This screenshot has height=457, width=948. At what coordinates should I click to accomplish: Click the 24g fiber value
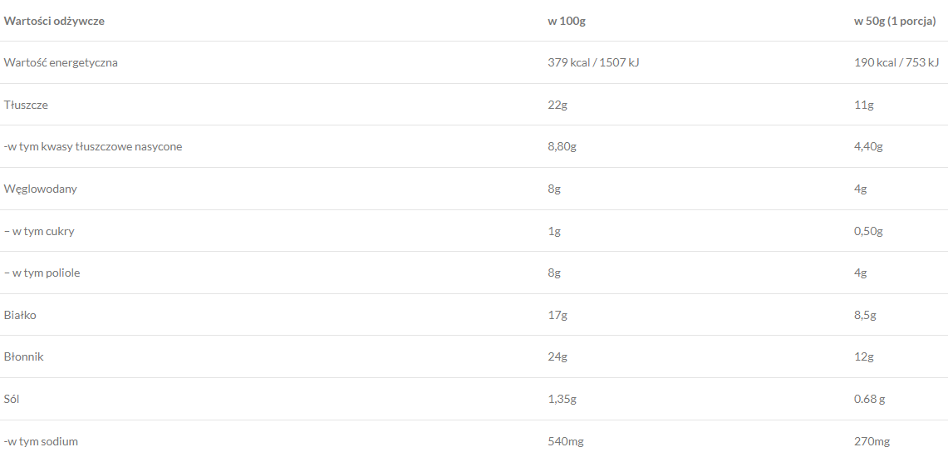558,356
